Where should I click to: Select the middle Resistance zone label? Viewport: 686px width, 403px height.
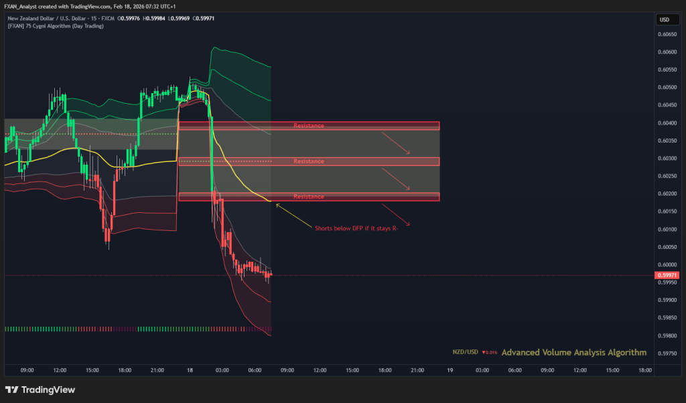click(308, 161)
